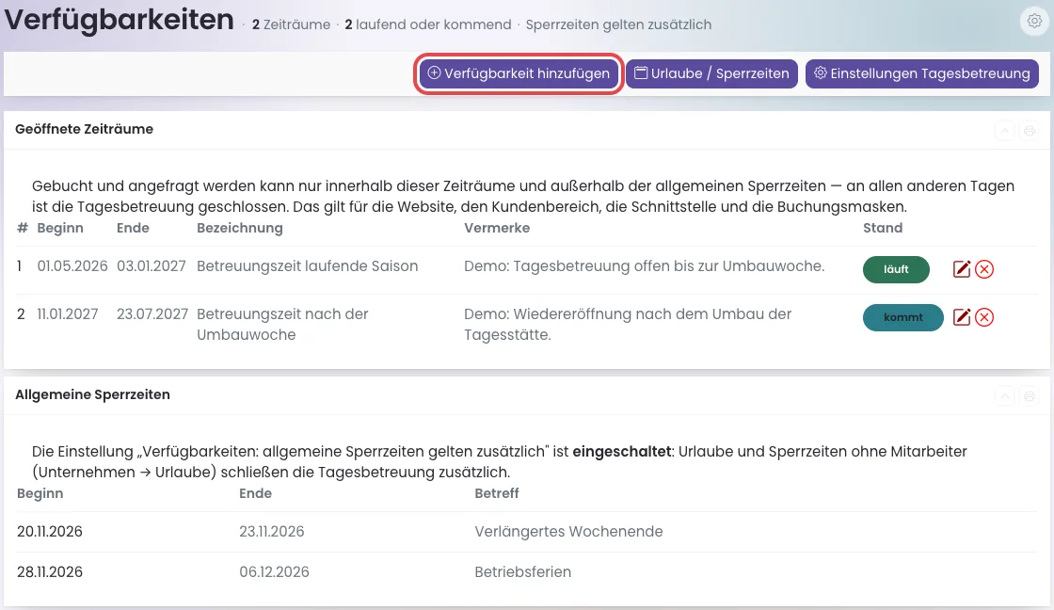Edit the Betreuungszeit nach der Umbauwoche entry
Viewport: 1054px width, 610px height.
click(962, 317)
